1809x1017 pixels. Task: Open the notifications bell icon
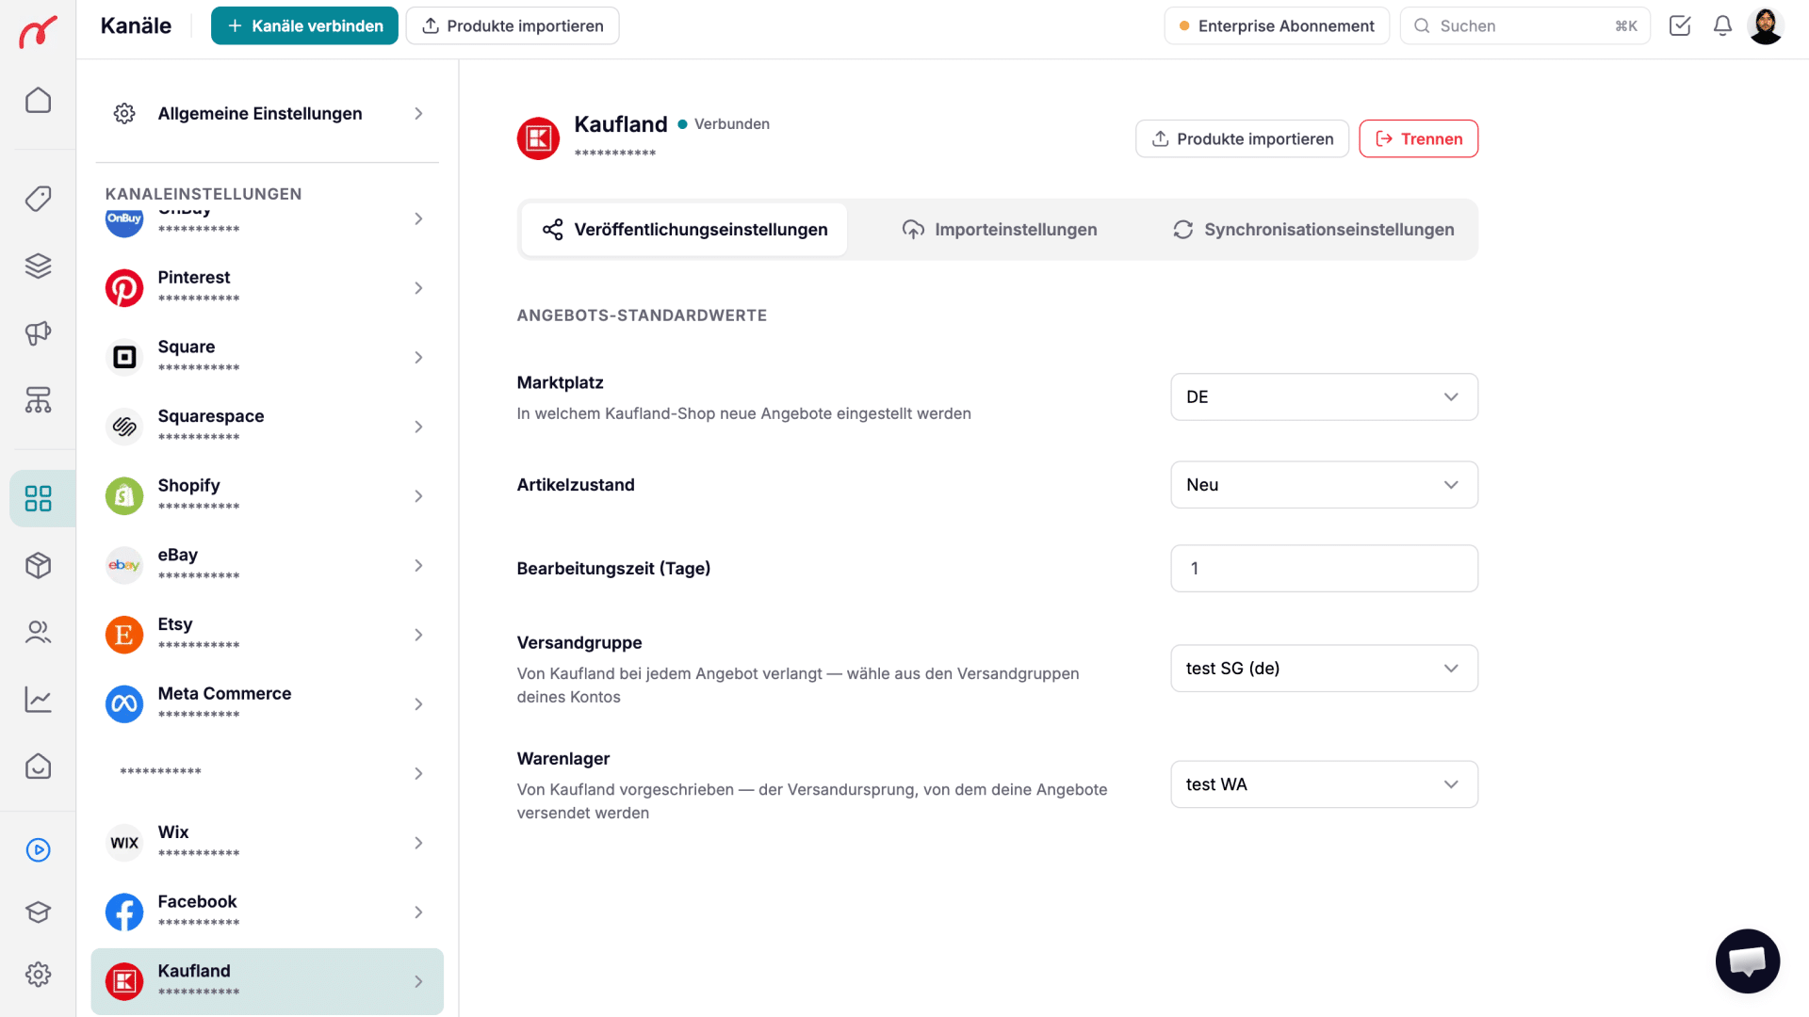coord(1722,25)
